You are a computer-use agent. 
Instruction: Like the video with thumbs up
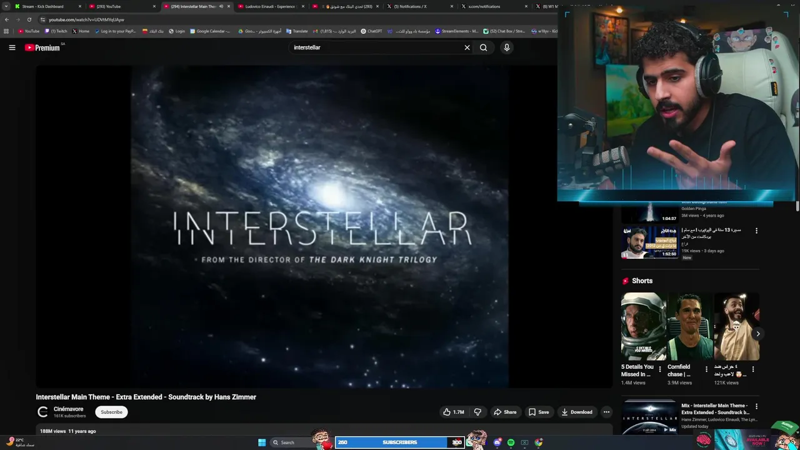pyautogui.click(x=454, y=412)
